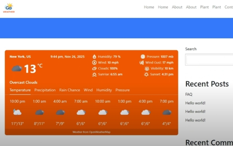
Task: Click the visibility eye icon
Action: pos(147,69)
